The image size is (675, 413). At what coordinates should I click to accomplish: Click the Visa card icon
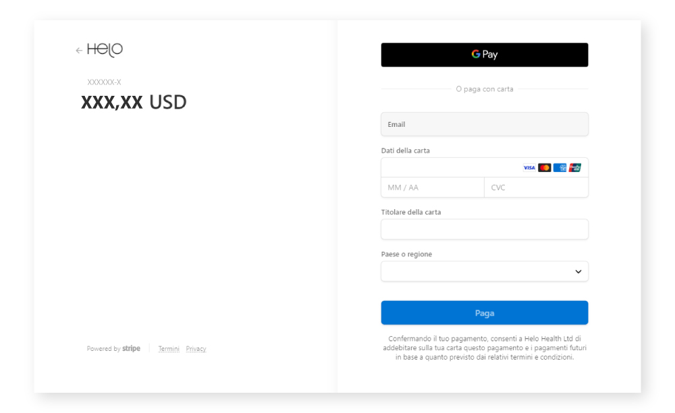(529, 168)
